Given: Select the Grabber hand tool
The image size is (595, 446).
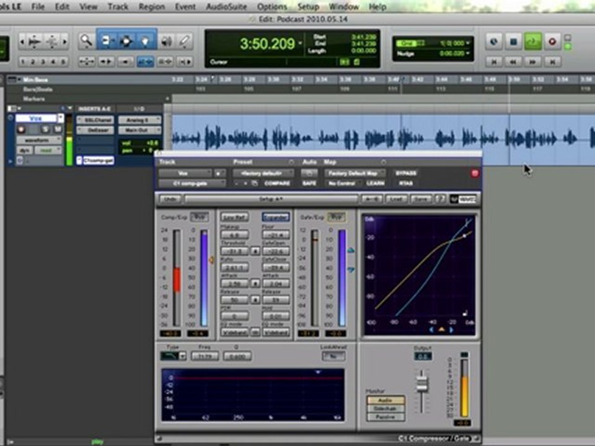Looking at the screenshot, I should click(146, 41).
